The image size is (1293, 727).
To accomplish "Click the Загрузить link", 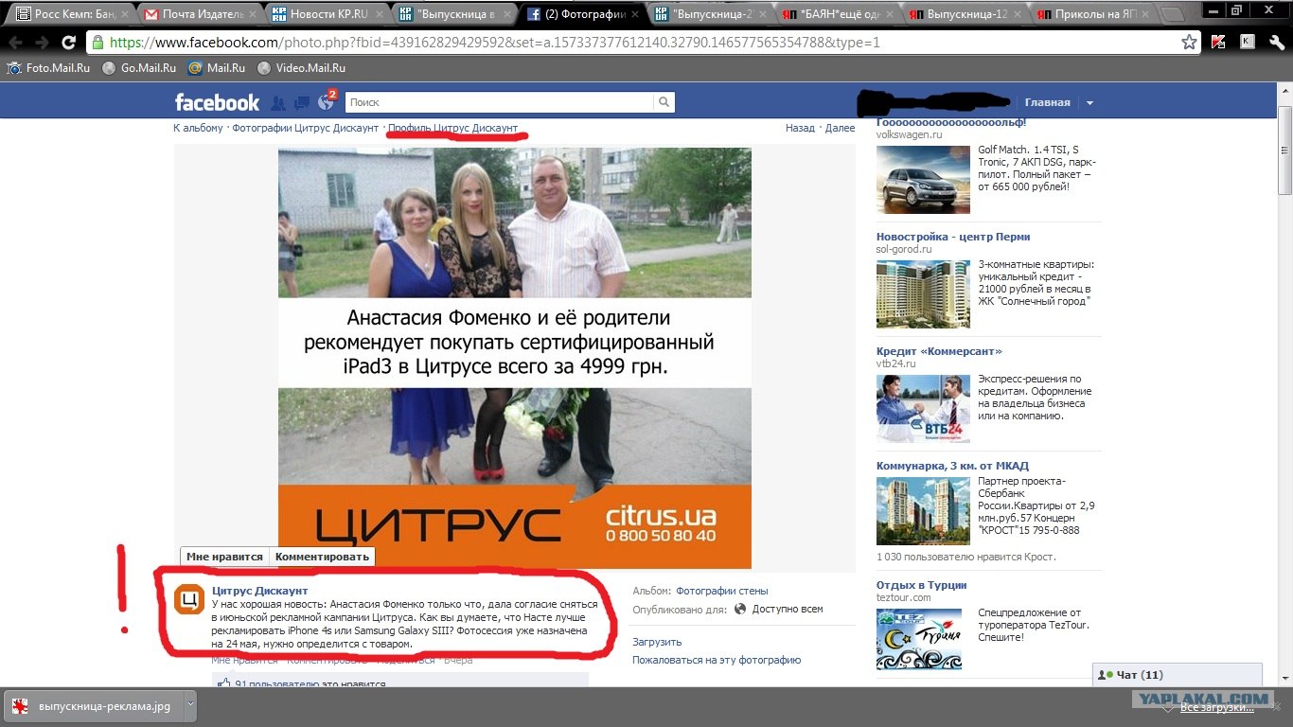I will (656, 642).
